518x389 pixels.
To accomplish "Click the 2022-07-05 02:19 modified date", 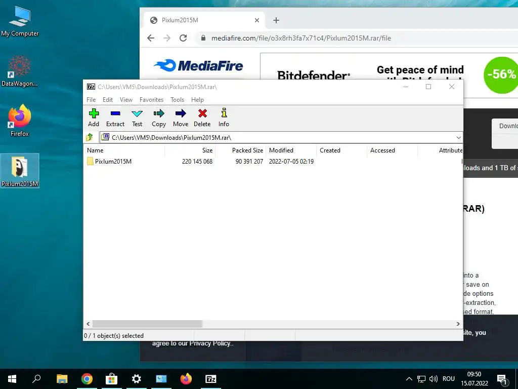I will pos(291,162).
